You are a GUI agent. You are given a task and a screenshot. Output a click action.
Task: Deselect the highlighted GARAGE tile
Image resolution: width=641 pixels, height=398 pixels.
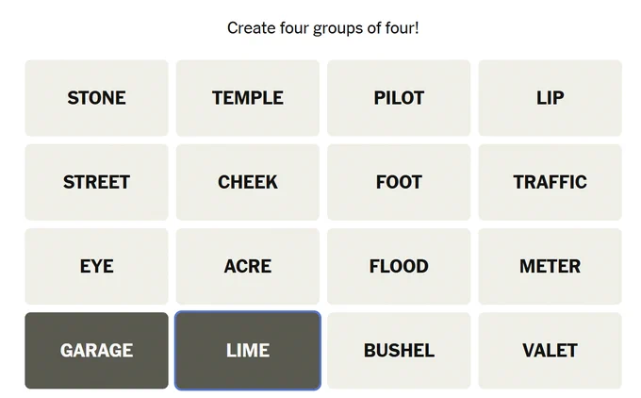(96, 351)
